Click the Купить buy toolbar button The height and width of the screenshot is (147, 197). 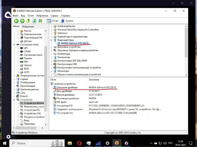(x=67, y=21)
